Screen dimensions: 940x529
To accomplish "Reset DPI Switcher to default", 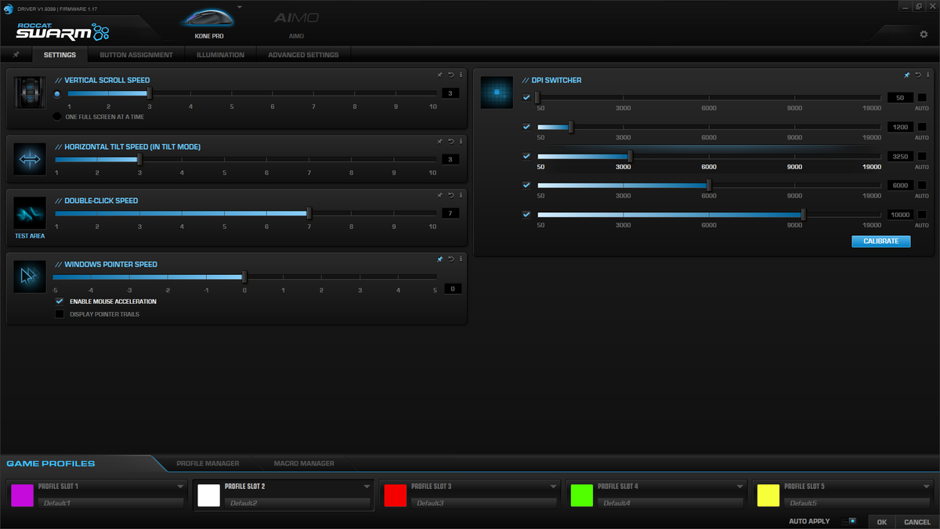I will 918,74.
